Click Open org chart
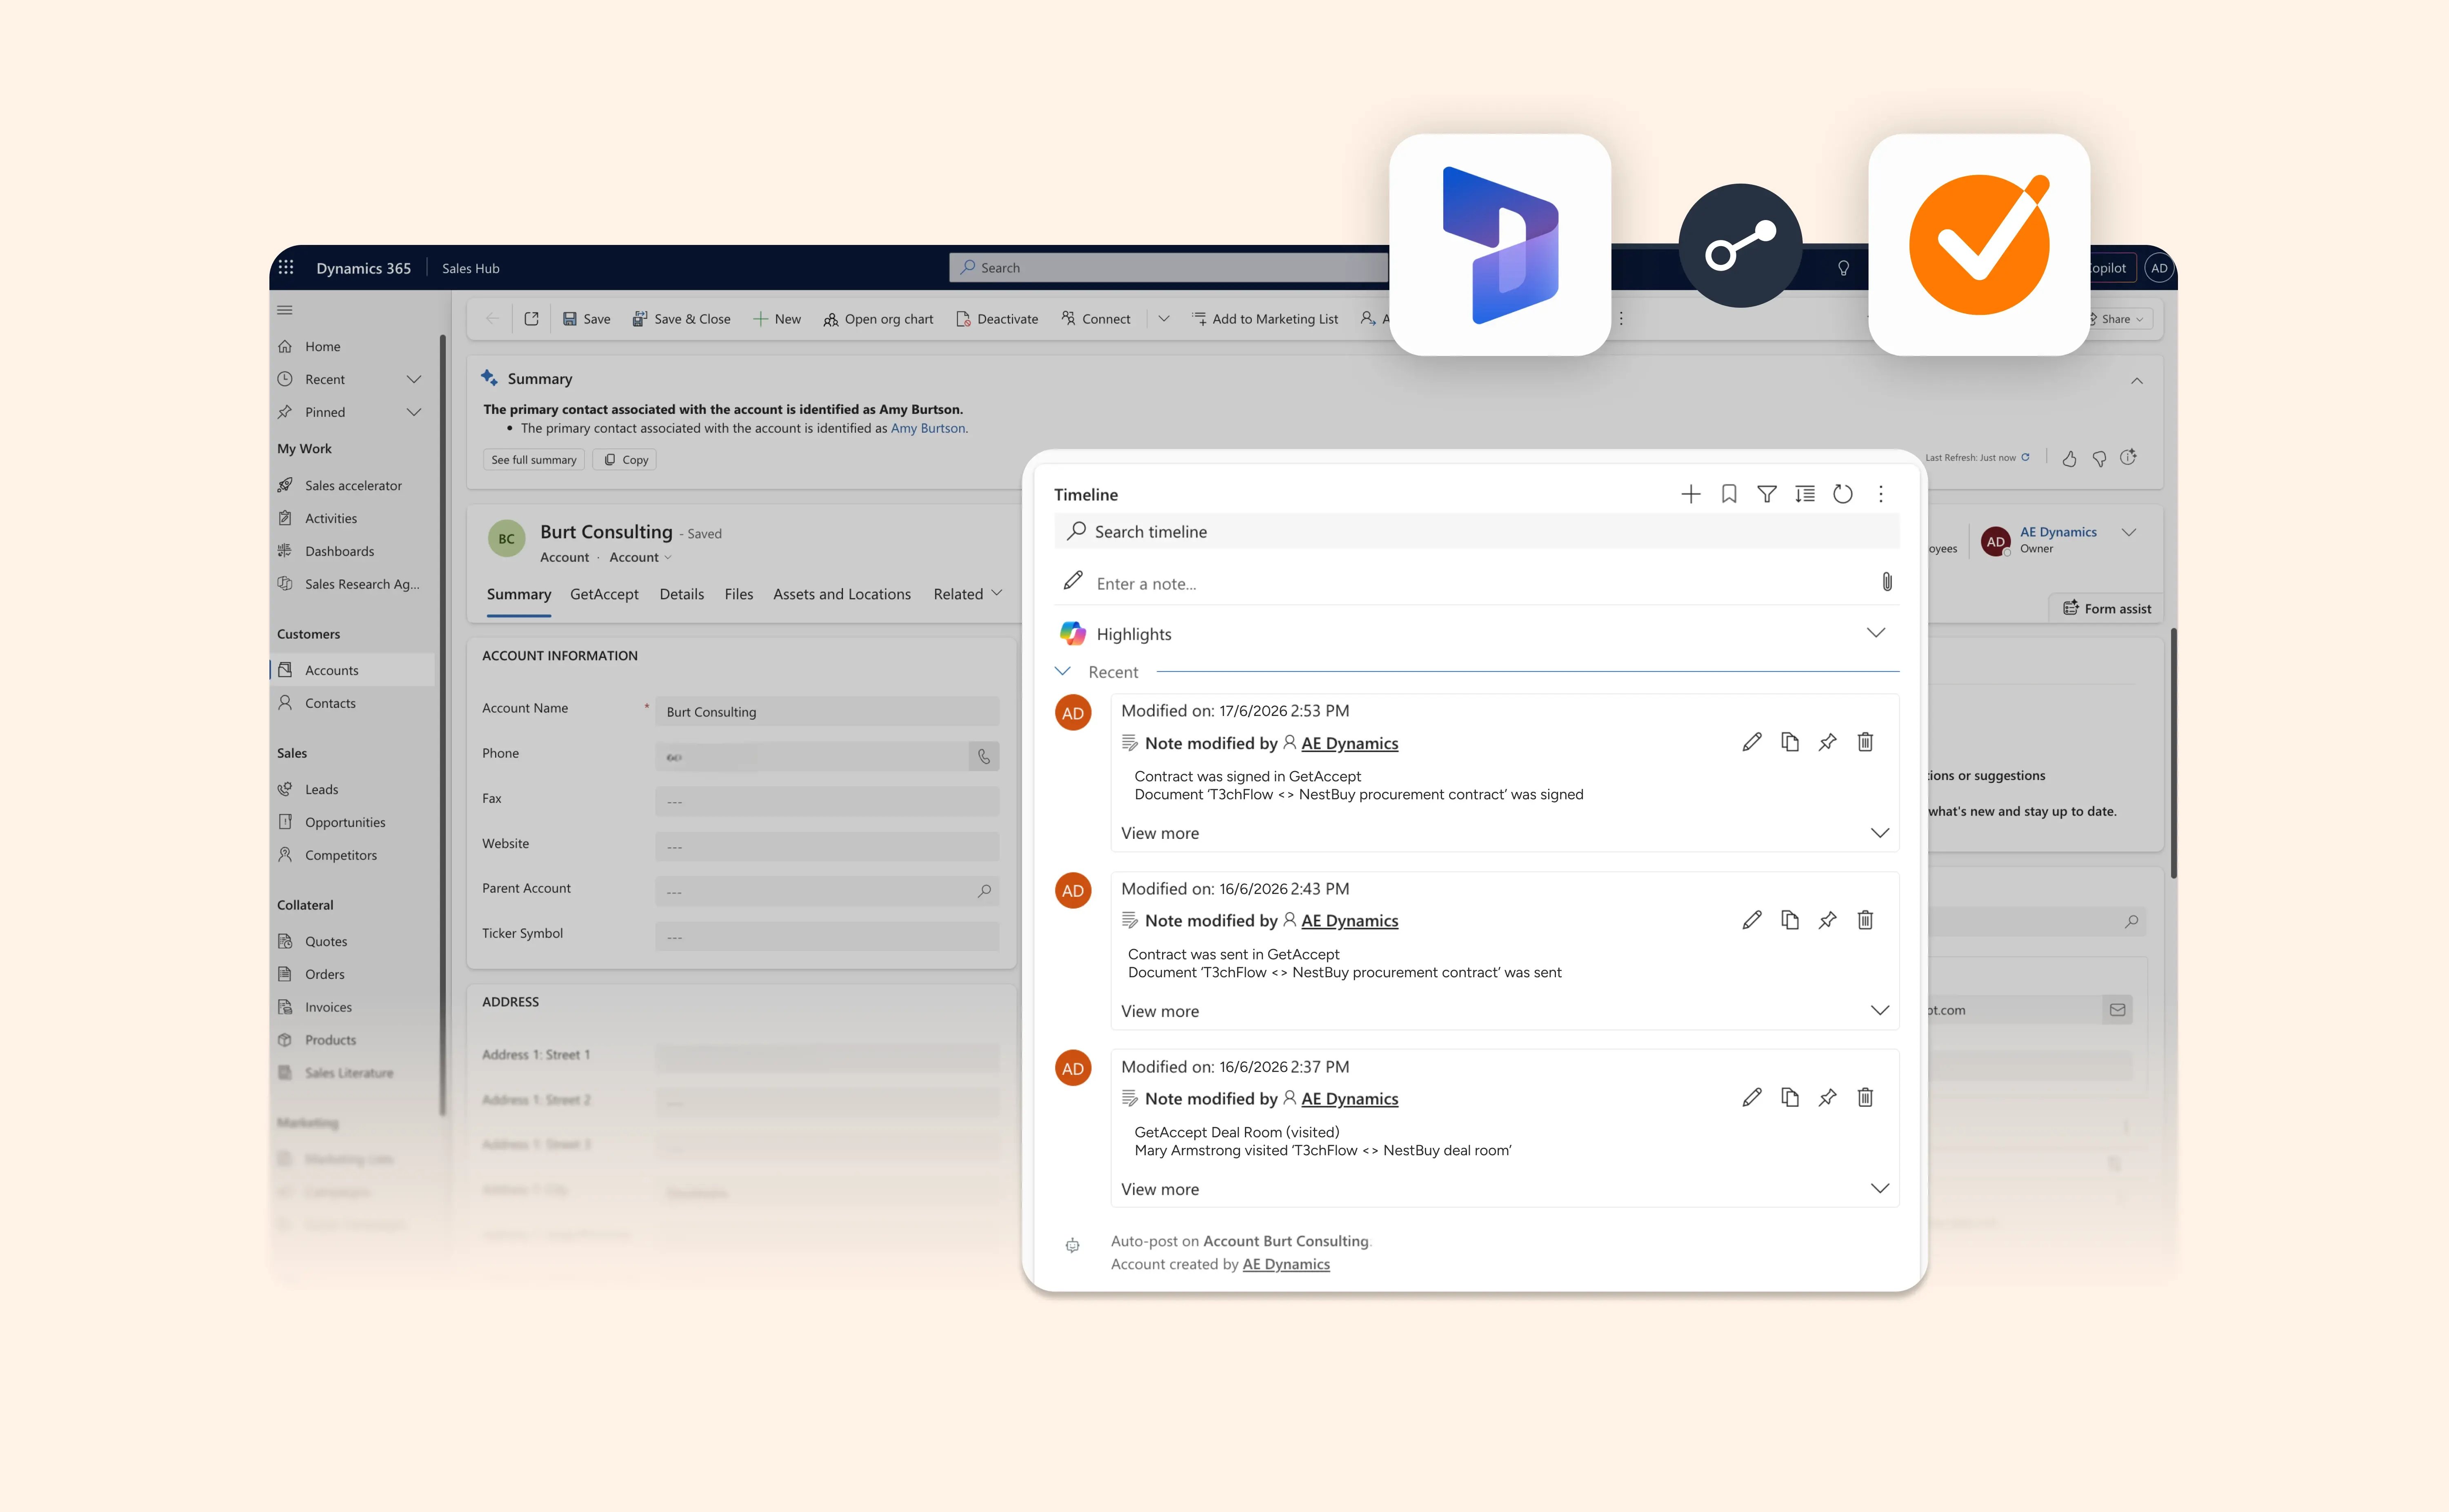2449x1512 pixels. tap(879, 319)
